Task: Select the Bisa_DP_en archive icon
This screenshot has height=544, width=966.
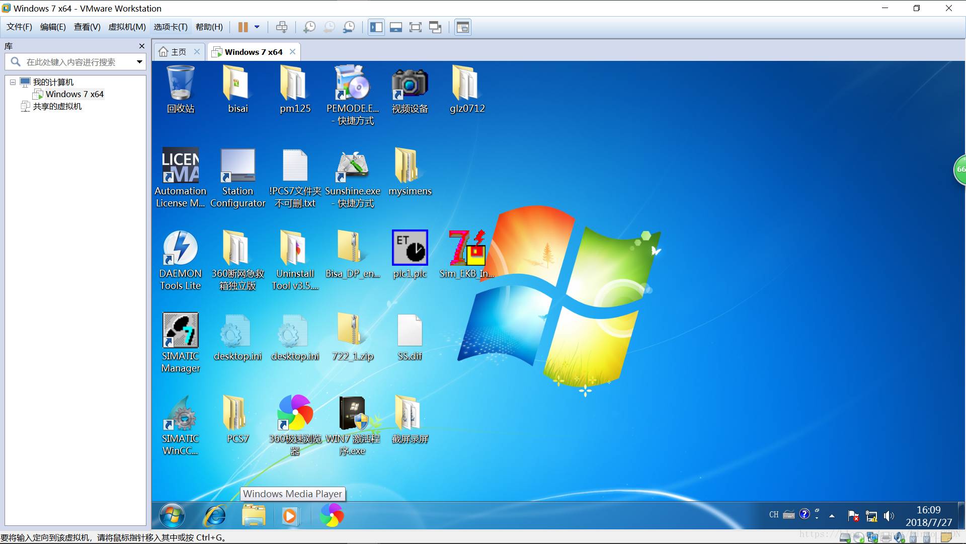Action: pyautogui.click(x=352, y=254)
